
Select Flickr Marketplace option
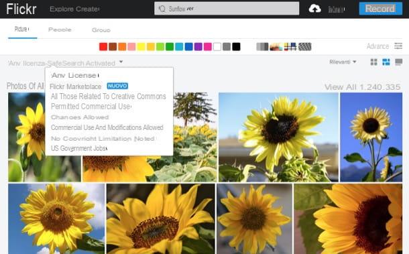point(76,86)
